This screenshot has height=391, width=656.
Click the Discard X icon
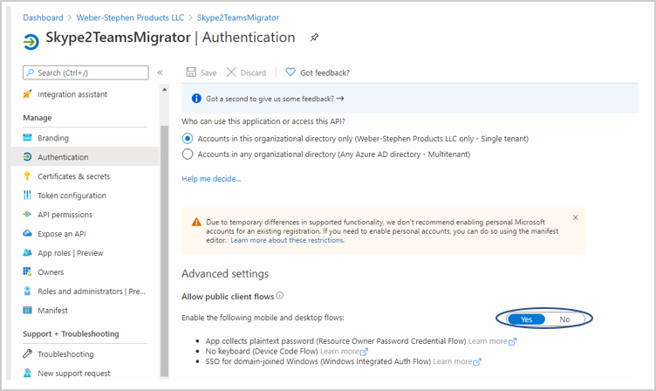coord(231,72)
